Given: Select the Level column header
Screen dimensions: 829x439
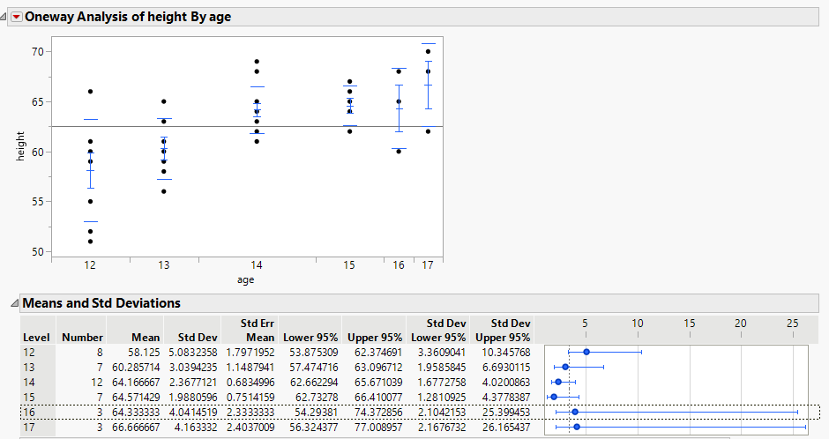Looking at the screenshot, I should click(36, 338).
